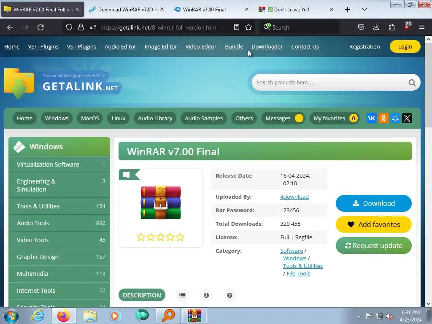Screen dimensions: 432x324
Task: Close the Don't Leave Yet! tab
Action: click(x=332, y=10)
